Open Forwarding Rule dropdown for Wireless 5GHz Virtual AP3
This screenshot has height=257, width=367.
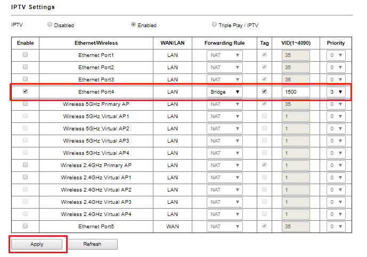[x=224, y=141]
